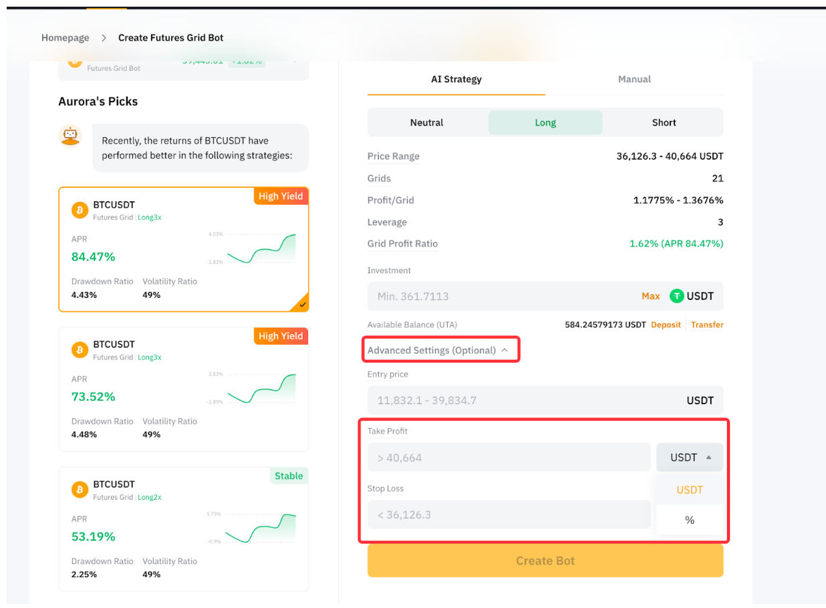Click Bitcoin icon on 53.19% APR card
The height and width of the screenshot is (608, 826).
click(x=80, y=490)
